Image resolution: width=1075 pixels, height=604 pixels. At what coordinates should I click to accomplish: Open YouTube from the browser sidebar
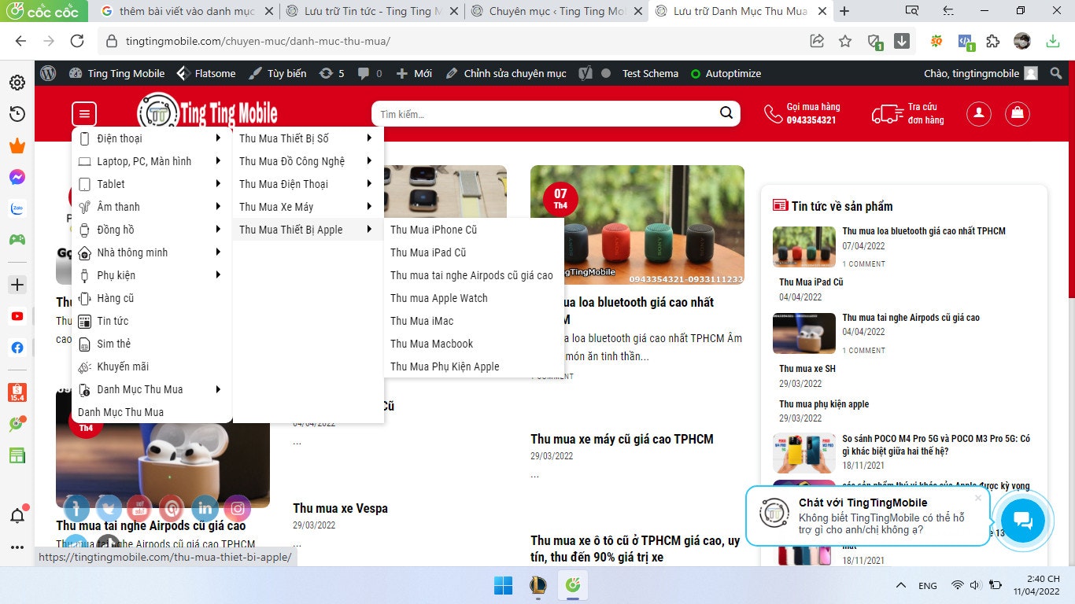click(x=17, y=316)
